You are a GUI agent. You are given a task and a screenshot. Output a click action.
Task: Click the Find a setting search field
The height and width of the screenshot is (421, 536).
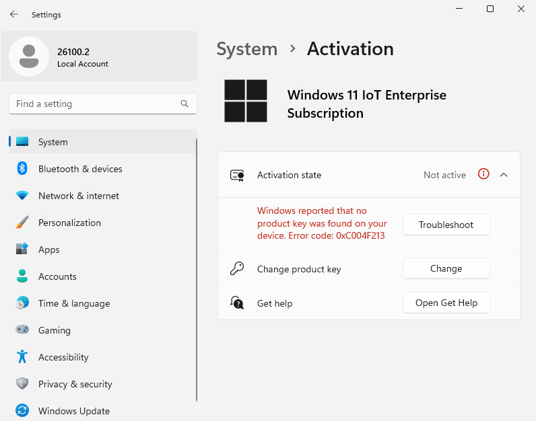coord(102,104)
